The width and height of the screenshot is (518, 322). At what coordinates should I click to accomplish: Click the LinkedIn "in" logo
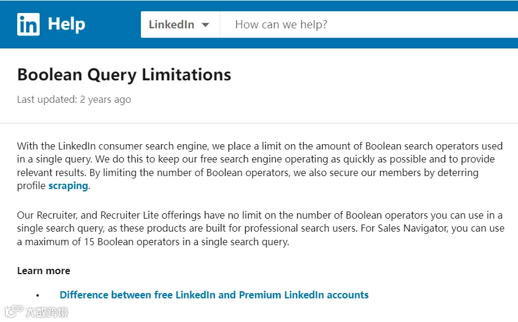point(28,25)
